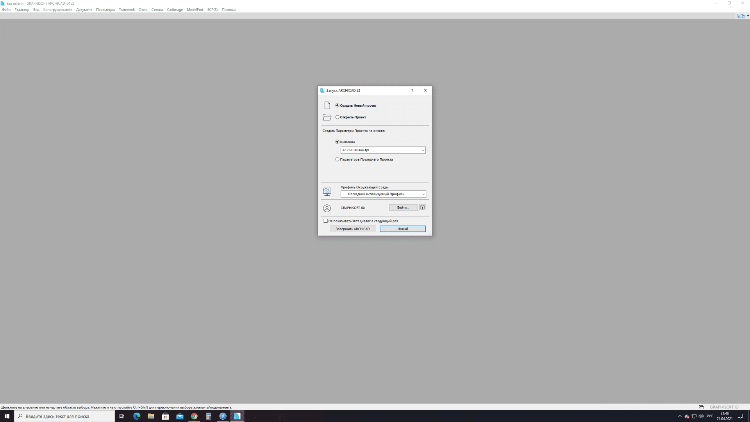Click the taskbar search field
Viewport: 750px width, 422px height.
tap(64, 416)
